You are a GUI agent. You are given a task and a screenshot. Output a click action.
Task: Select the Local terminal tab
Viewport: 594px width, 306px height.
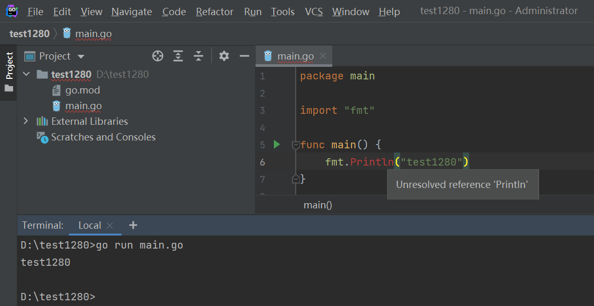pos(90,226)
